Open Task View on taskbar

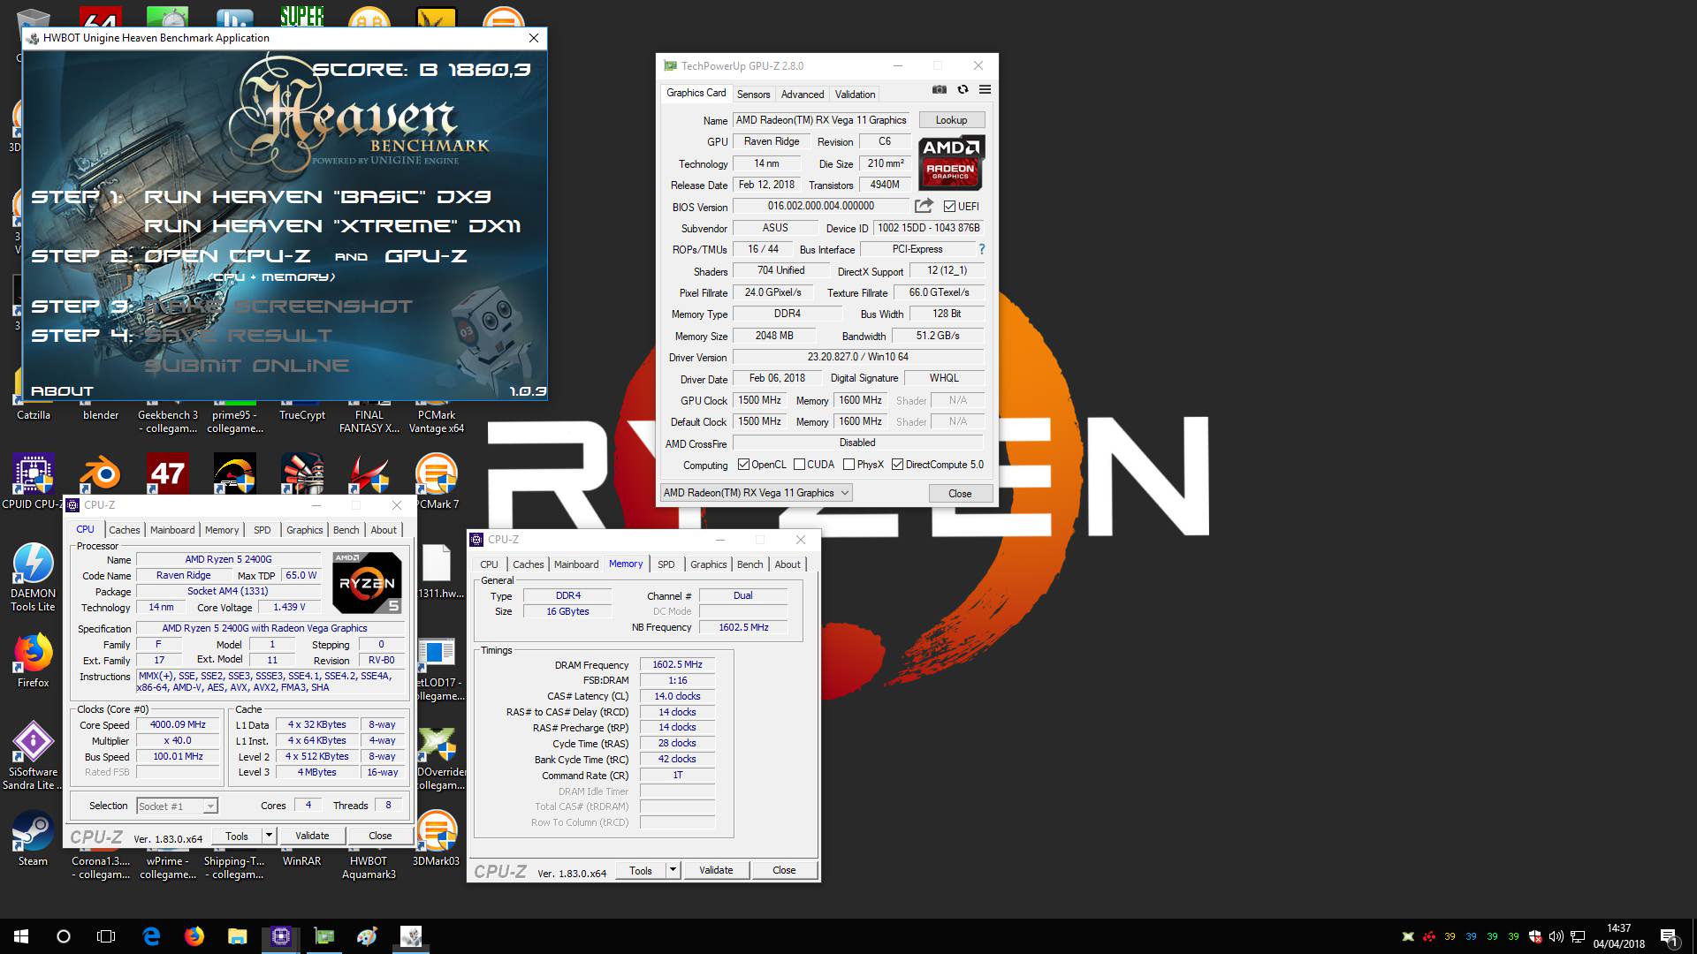click(106, 936)
